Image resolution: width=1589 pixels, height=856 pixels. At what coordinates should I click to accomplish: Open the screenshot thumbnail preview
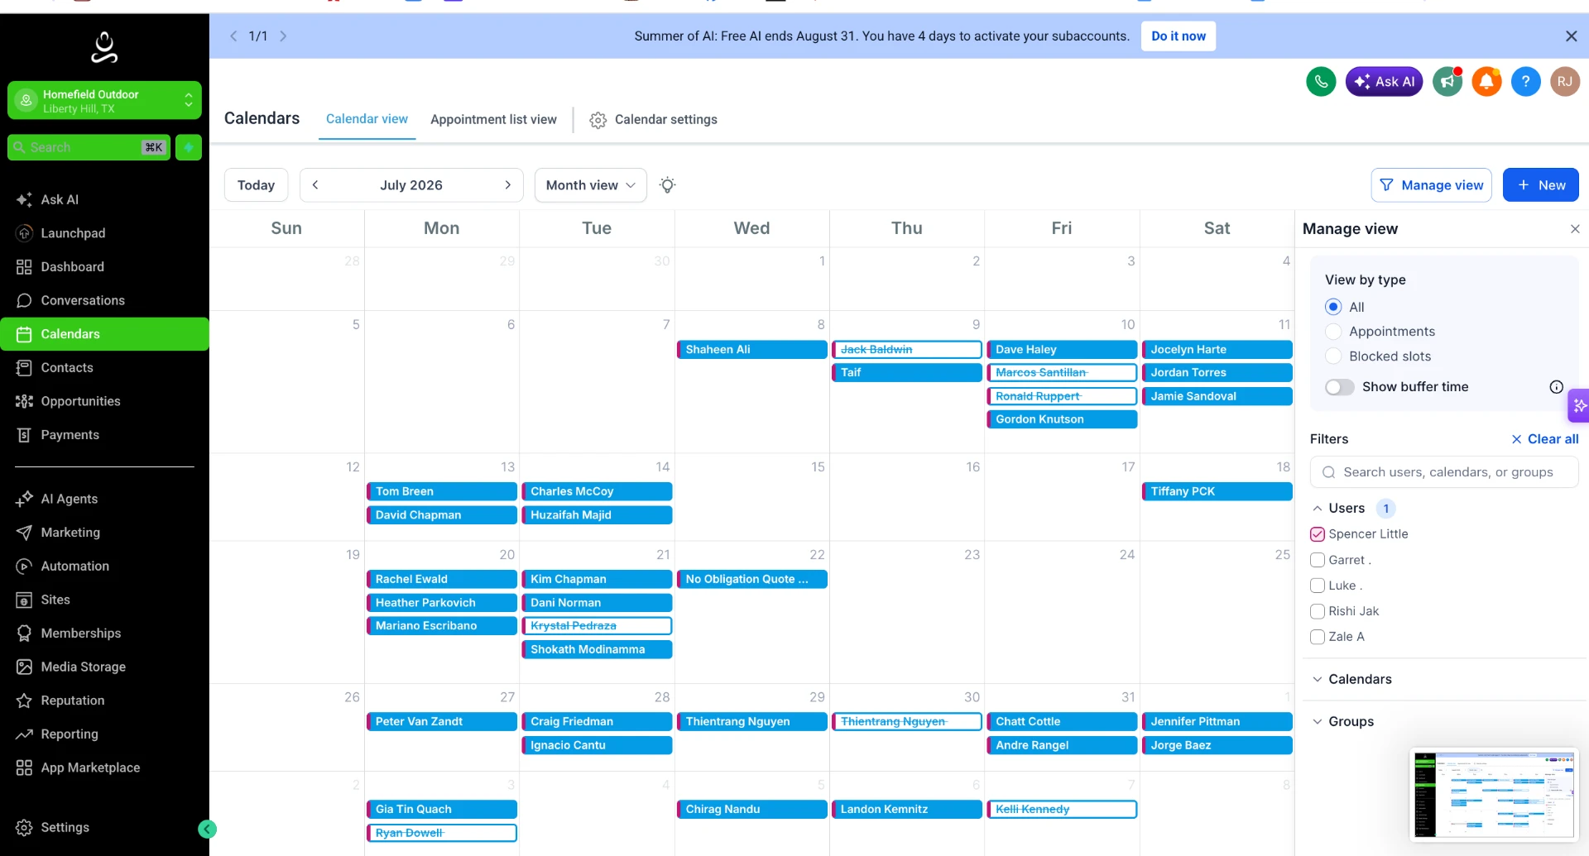1493,794
